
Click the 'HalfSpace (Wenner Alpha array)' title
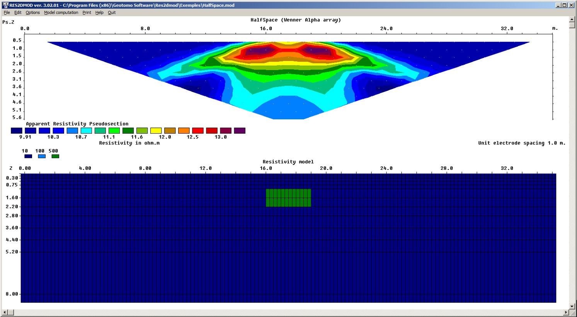[296, 20]
